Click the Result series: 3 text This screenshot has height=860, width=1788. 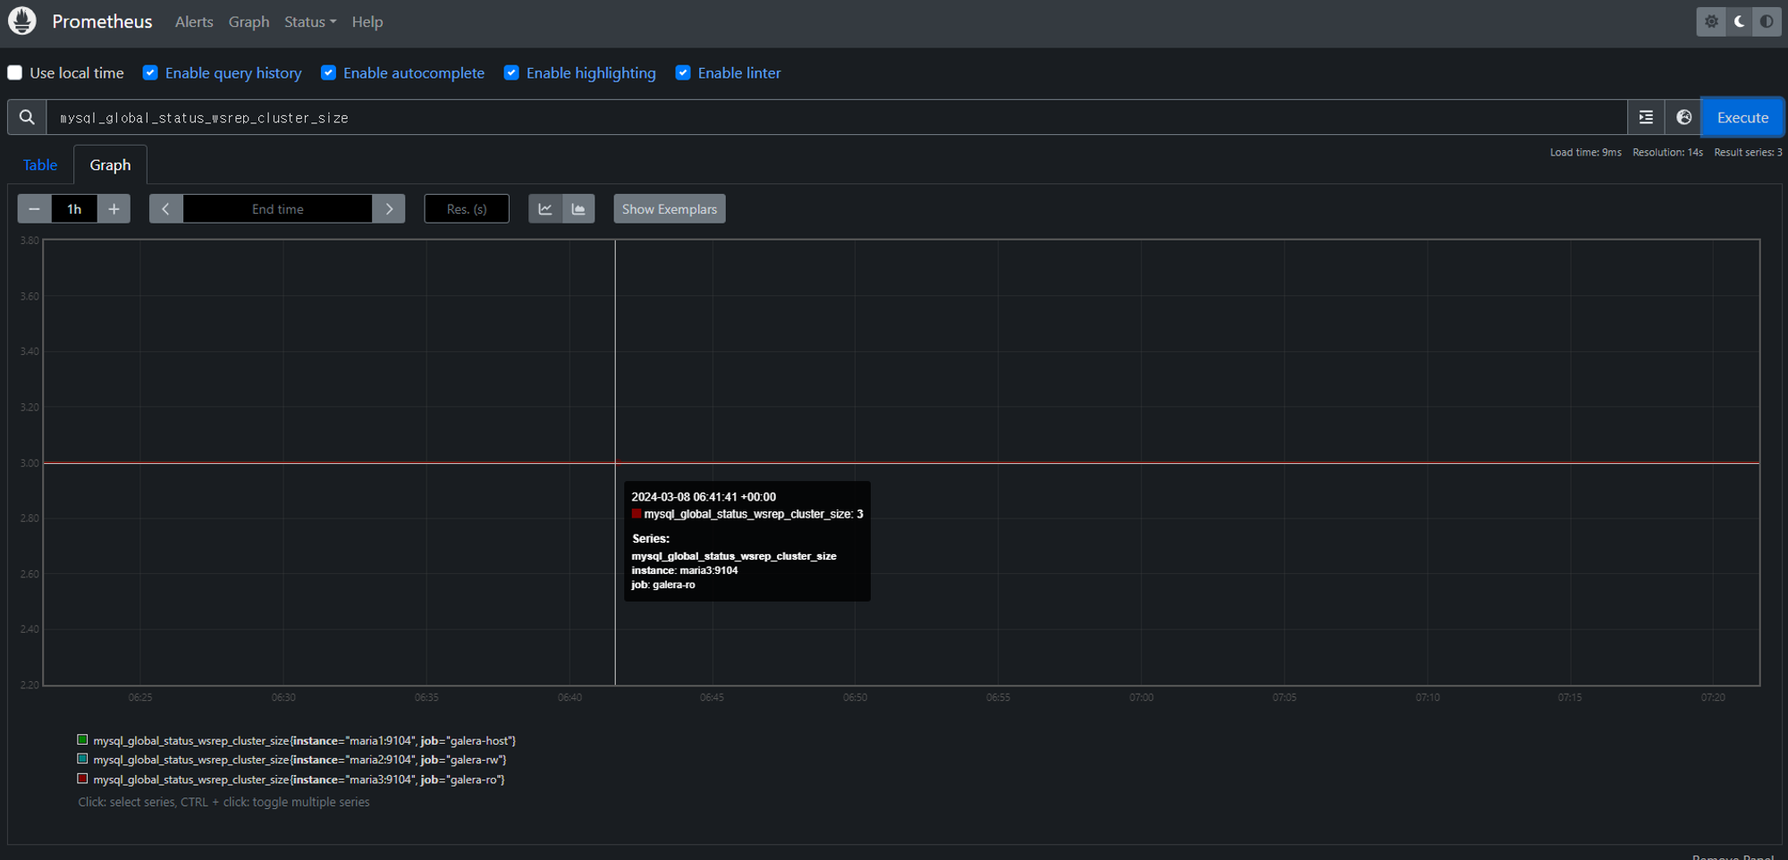pyautogui.click(x=1748, y=152)
